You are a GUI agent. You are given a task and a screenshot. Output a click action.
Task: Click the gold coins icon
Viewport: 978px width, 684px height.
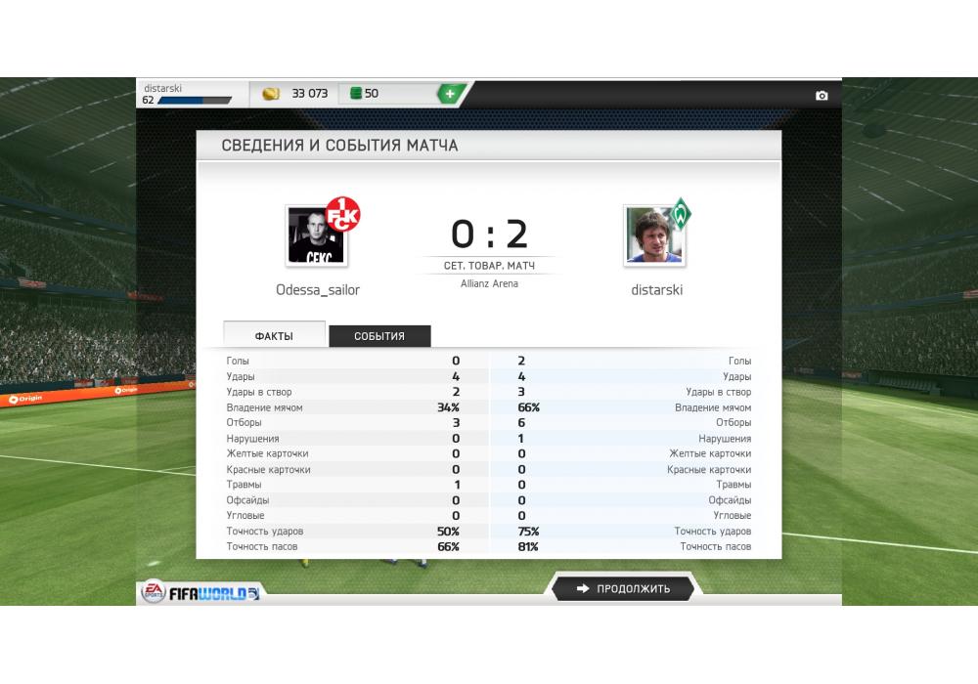click(271, 94)
